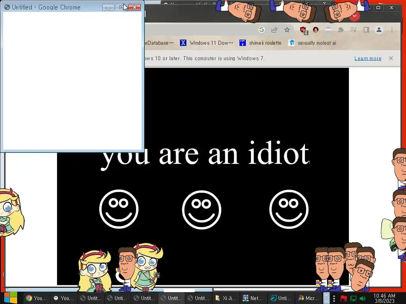This screenshot has height=304, width=406.
Task: Open Chrome's three-dot menu
Action: [392, 30]
